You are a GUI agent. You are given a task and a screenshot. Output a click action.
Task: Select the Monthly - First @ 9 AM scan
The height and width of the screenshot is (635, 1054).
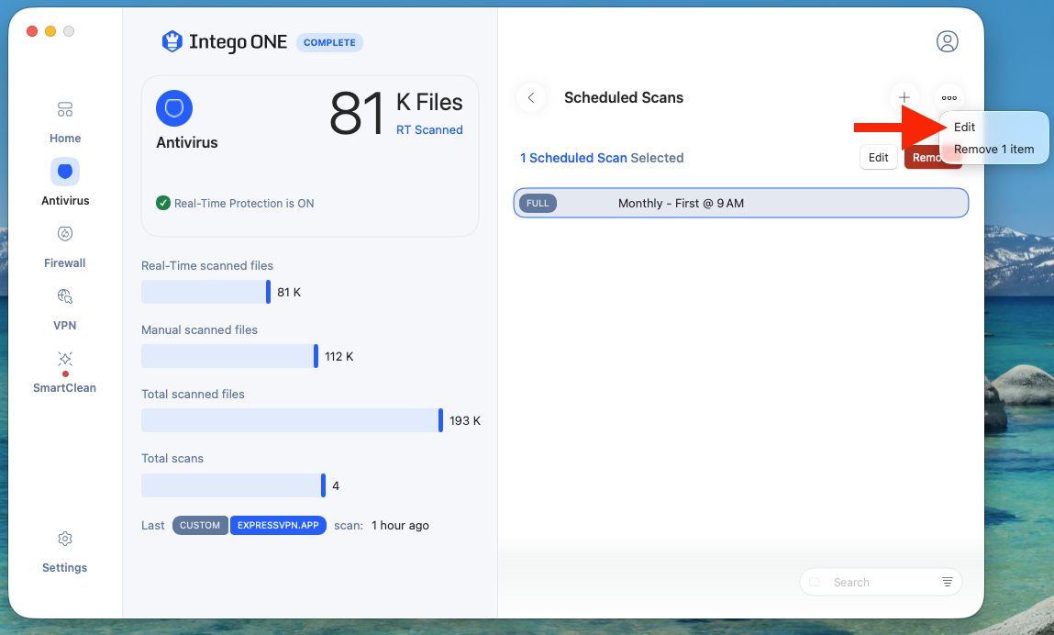[741, 203]
